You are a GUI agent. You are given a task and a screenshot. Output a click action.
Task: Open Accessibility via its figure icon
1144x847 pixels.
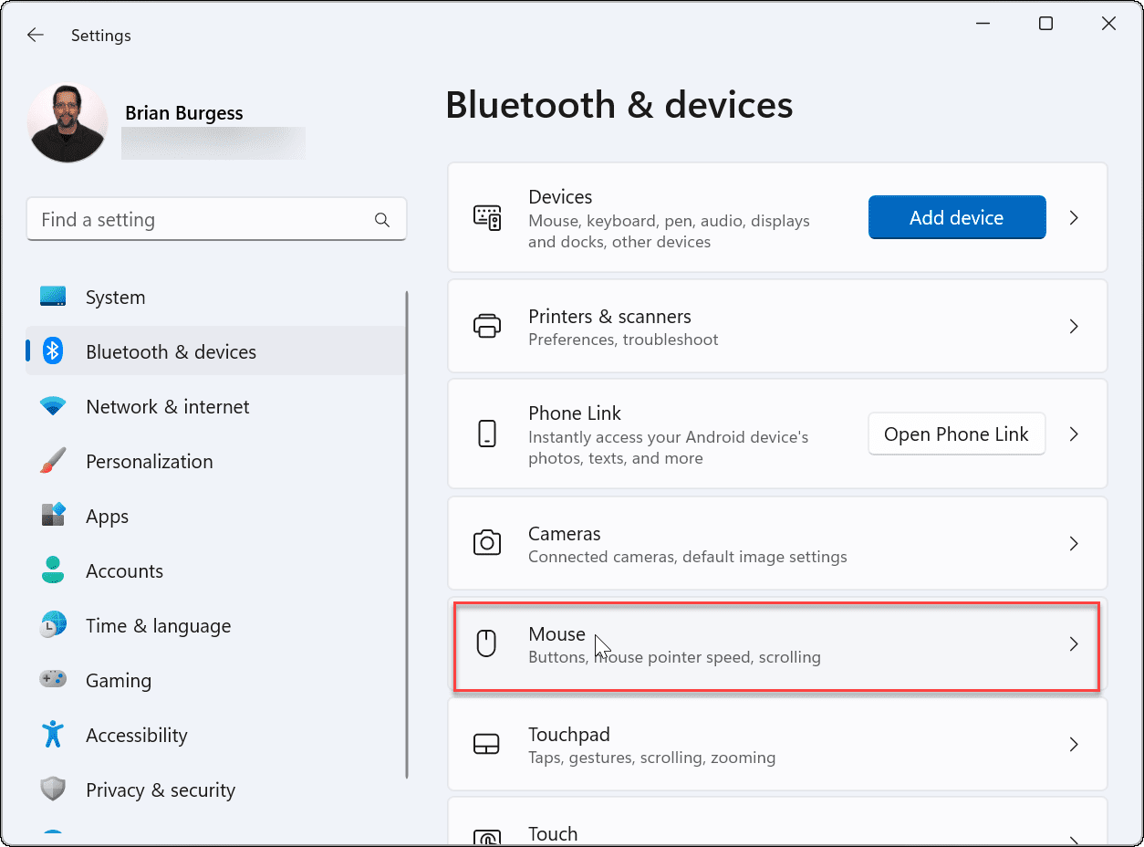point(53,735)
